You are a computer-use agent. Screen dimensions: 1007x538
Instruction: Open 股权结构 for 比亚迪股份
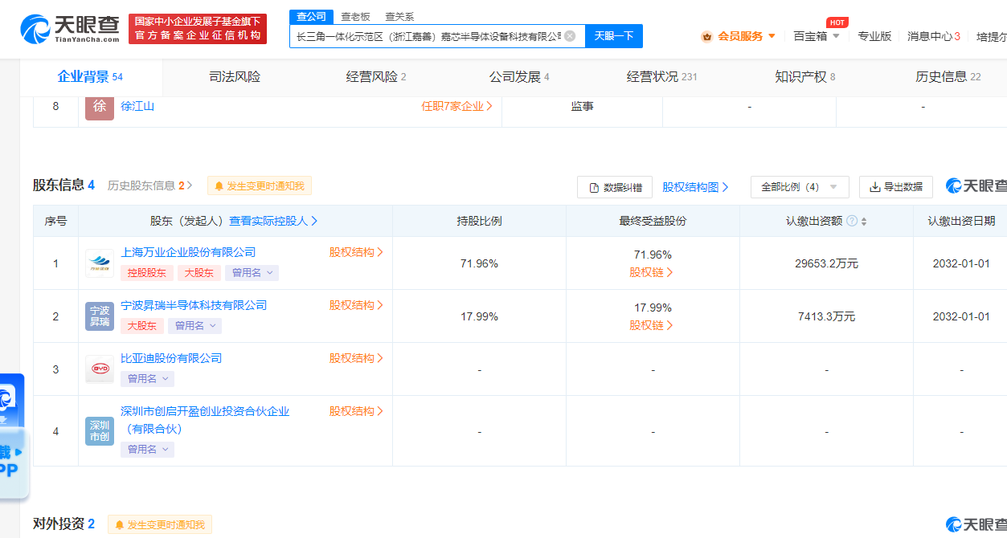point(356,358)
